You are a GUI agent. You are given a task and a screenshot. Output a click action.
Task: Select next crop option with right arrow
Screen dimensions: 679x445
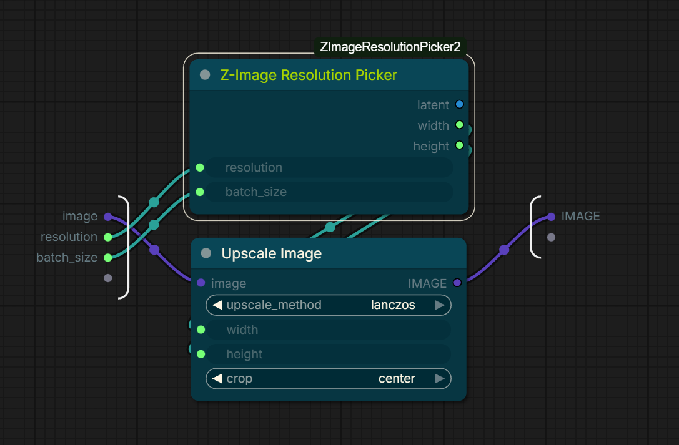pos(440,378)
